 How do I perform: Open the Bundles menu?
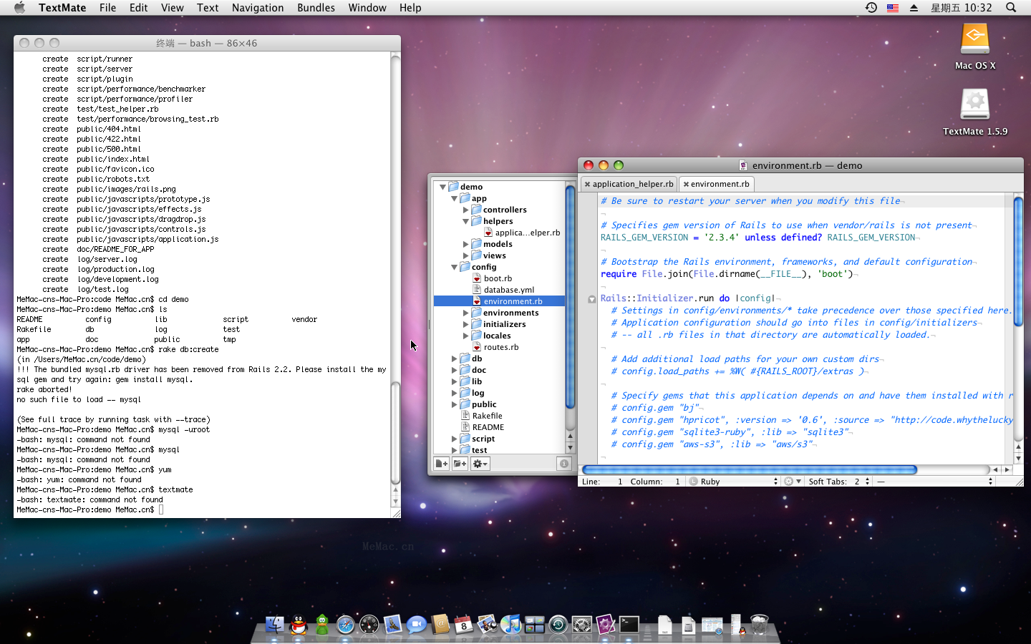[x=316, y=8]
